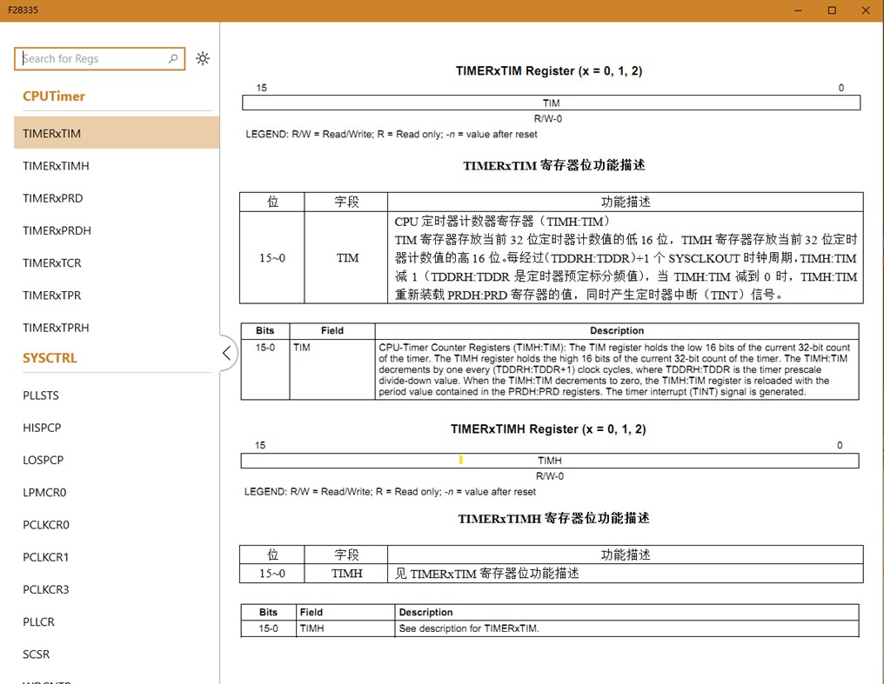Open the PLLCR register entry
This screenshot has height=684, width=884.
coord(37,621)
